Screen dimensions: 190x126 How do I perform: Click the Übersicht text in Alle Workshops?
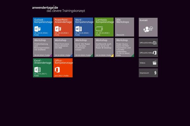pyautogui.click(x=120, y=35)
